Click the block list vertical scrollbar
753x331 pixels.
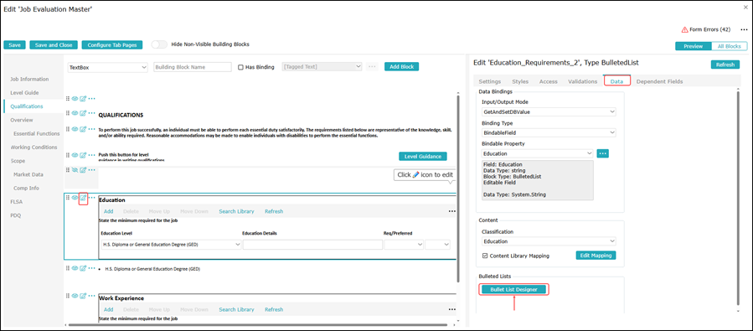coord(459,188)
